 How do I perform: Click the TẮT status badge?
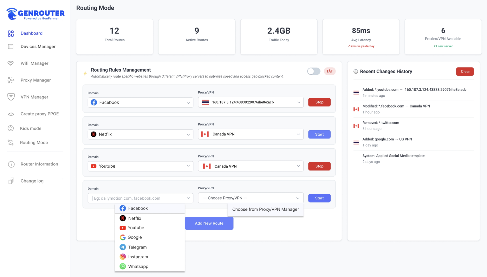tap(330, 71)
